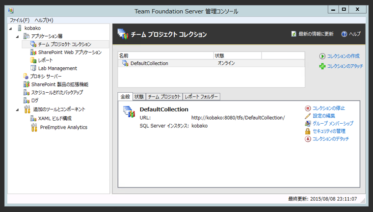
Task: Sort list by 状態 column header
Action: pos(238,55)
